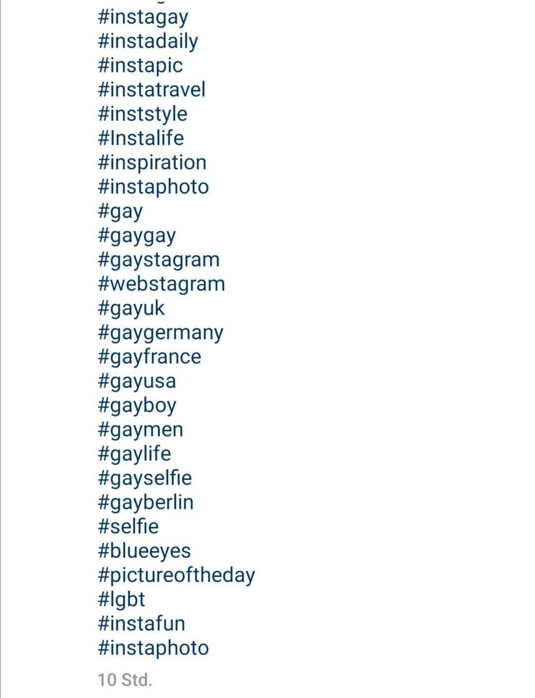Click the #blueeyes hashtag link

point(144,551)
